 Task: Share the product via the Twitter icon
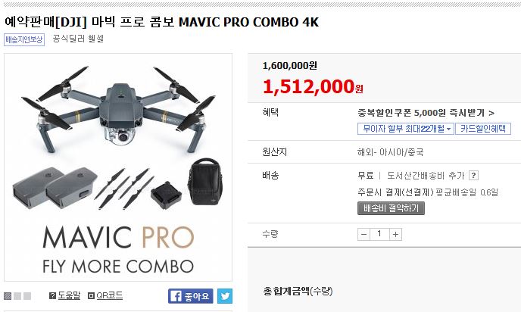point(225,296)
